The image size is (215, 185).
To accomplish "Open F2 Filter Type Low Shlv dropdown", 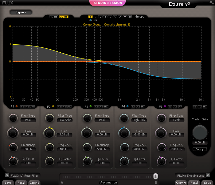I will [x=64, y=120].
